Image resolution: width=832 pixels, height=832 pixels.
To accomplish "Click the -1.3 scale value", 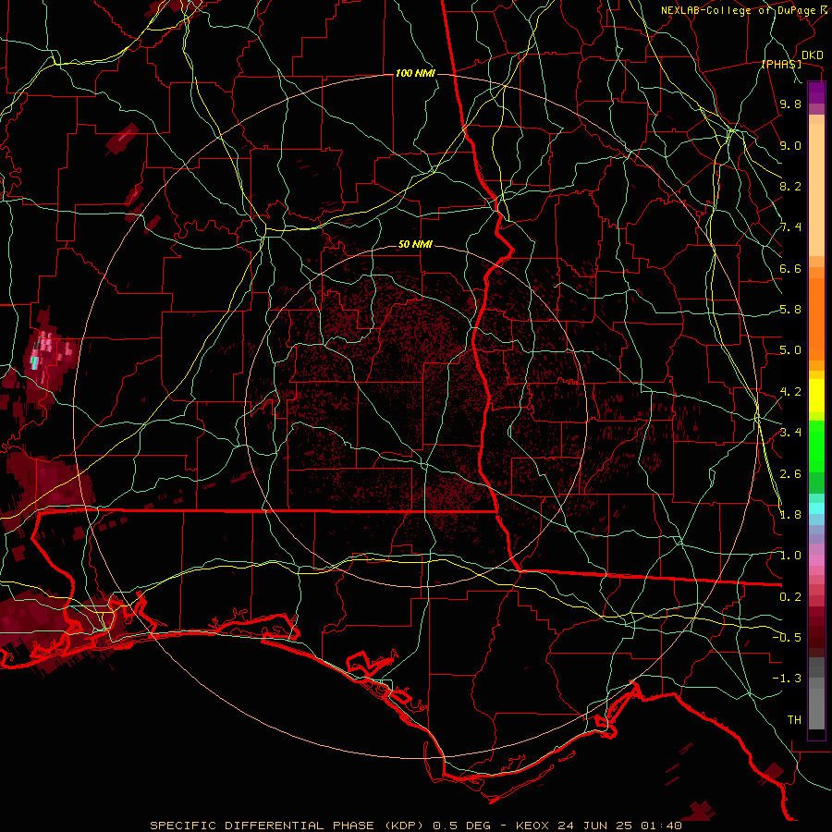I will [x=787, y=679].
